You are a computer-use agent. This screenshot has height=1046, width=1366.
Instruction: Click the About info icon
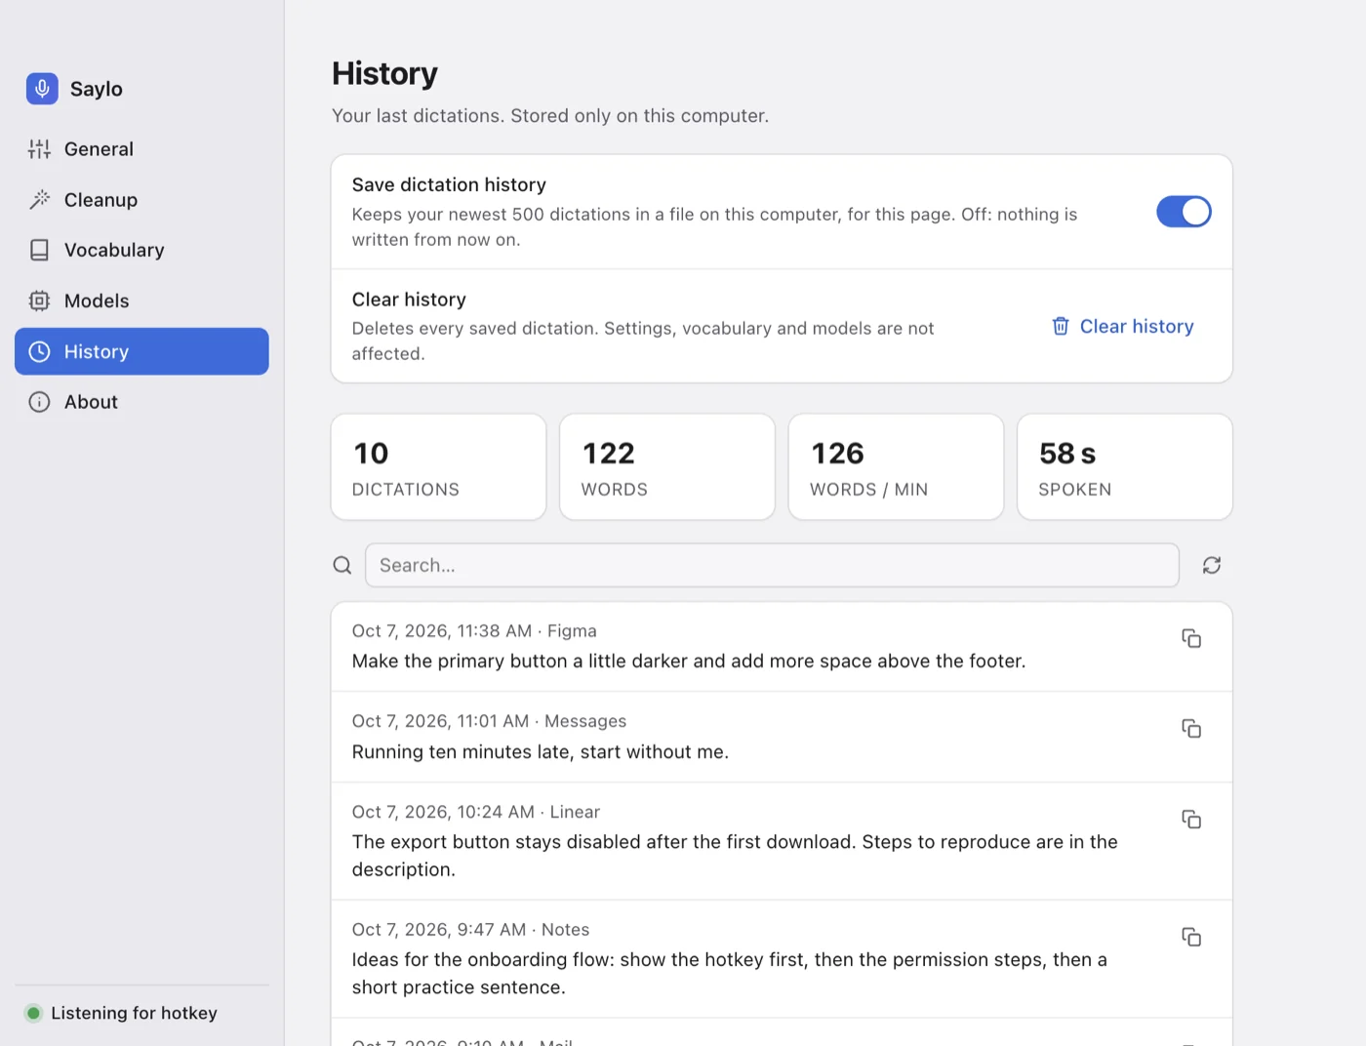coord(39,402)
